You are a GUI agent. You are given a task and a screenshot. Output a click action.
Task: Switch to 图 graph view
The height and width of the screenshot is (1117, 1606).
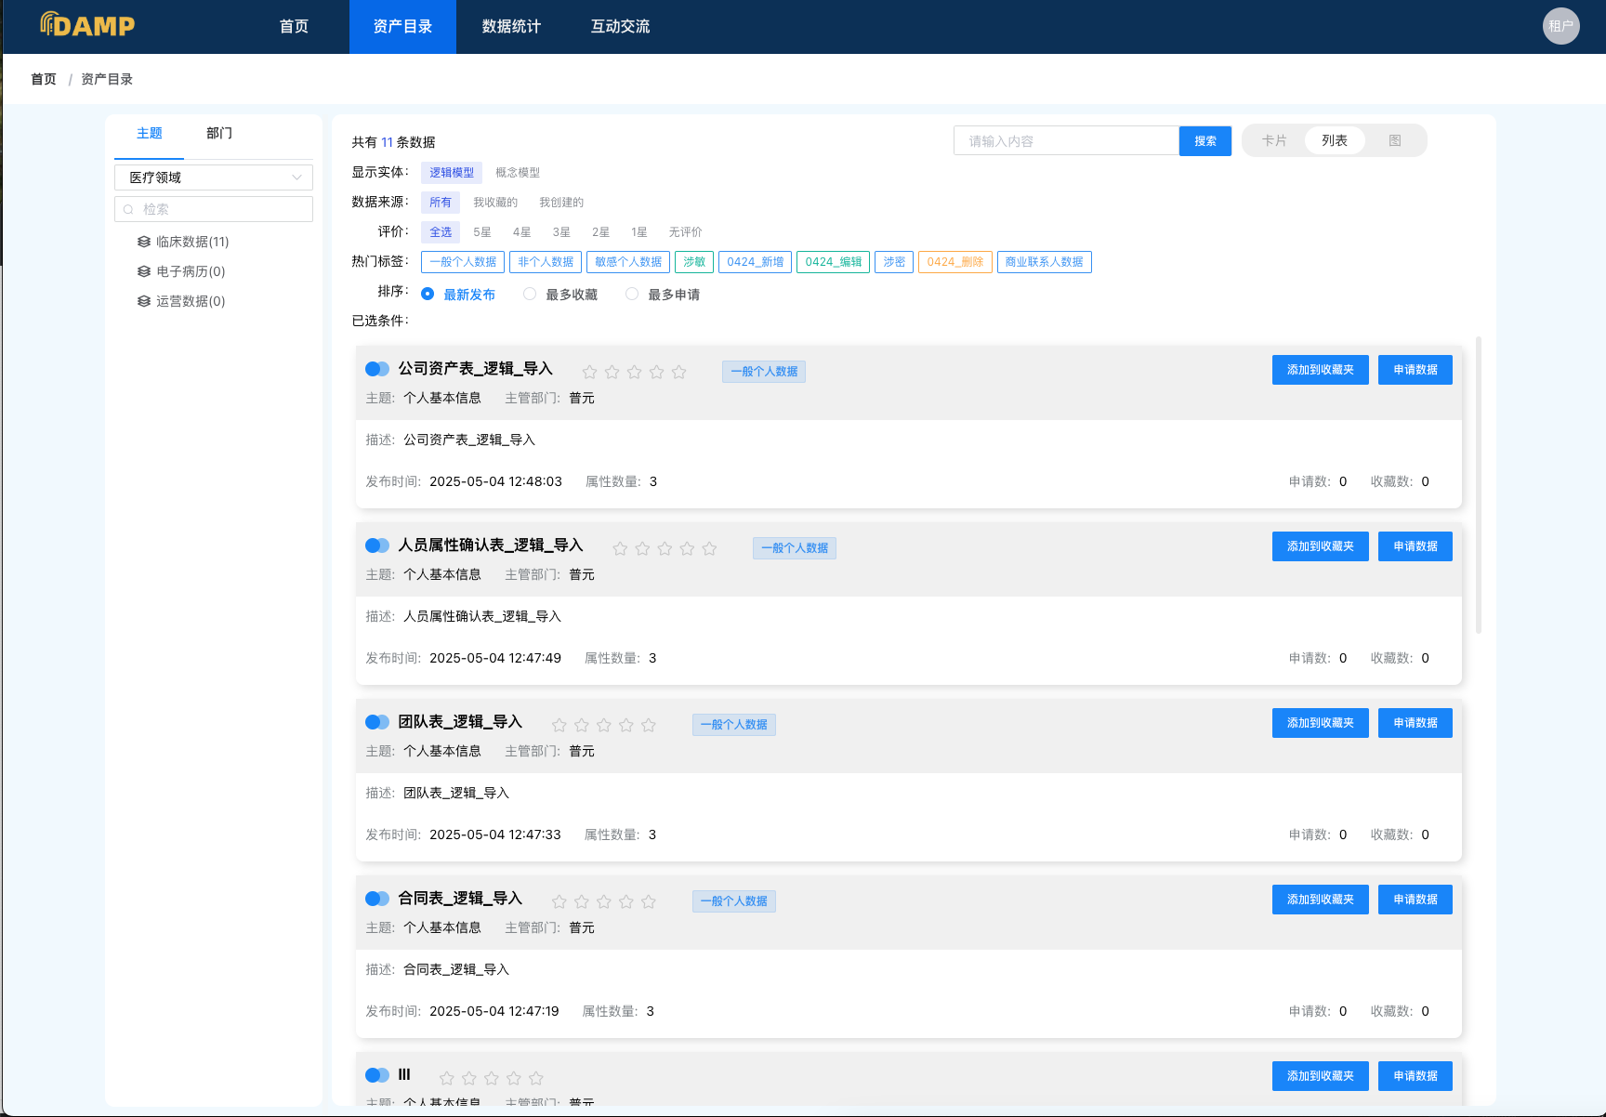click(1394, 140)
